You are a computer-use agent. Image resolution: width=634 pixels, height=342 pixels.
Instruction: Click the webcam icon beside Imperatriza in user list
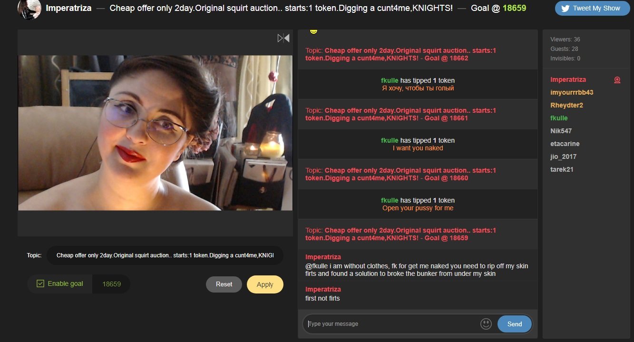pyautogui.click(x=617, y=80)
